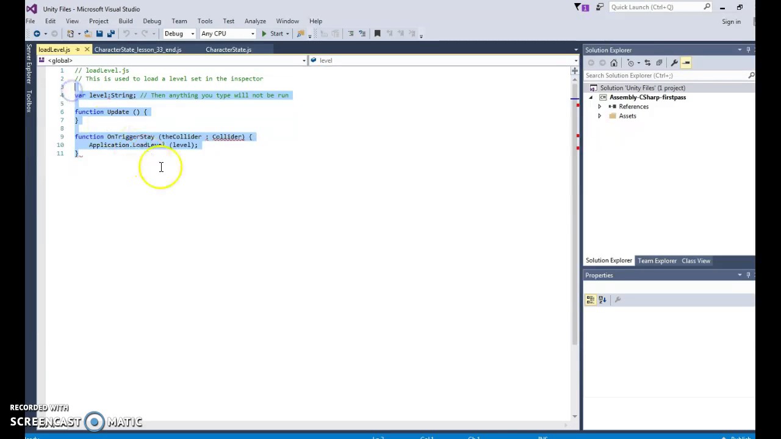Open the Team Explorer tab
Viewport: 781px width, 439px height.
click(x=657, y=261)
